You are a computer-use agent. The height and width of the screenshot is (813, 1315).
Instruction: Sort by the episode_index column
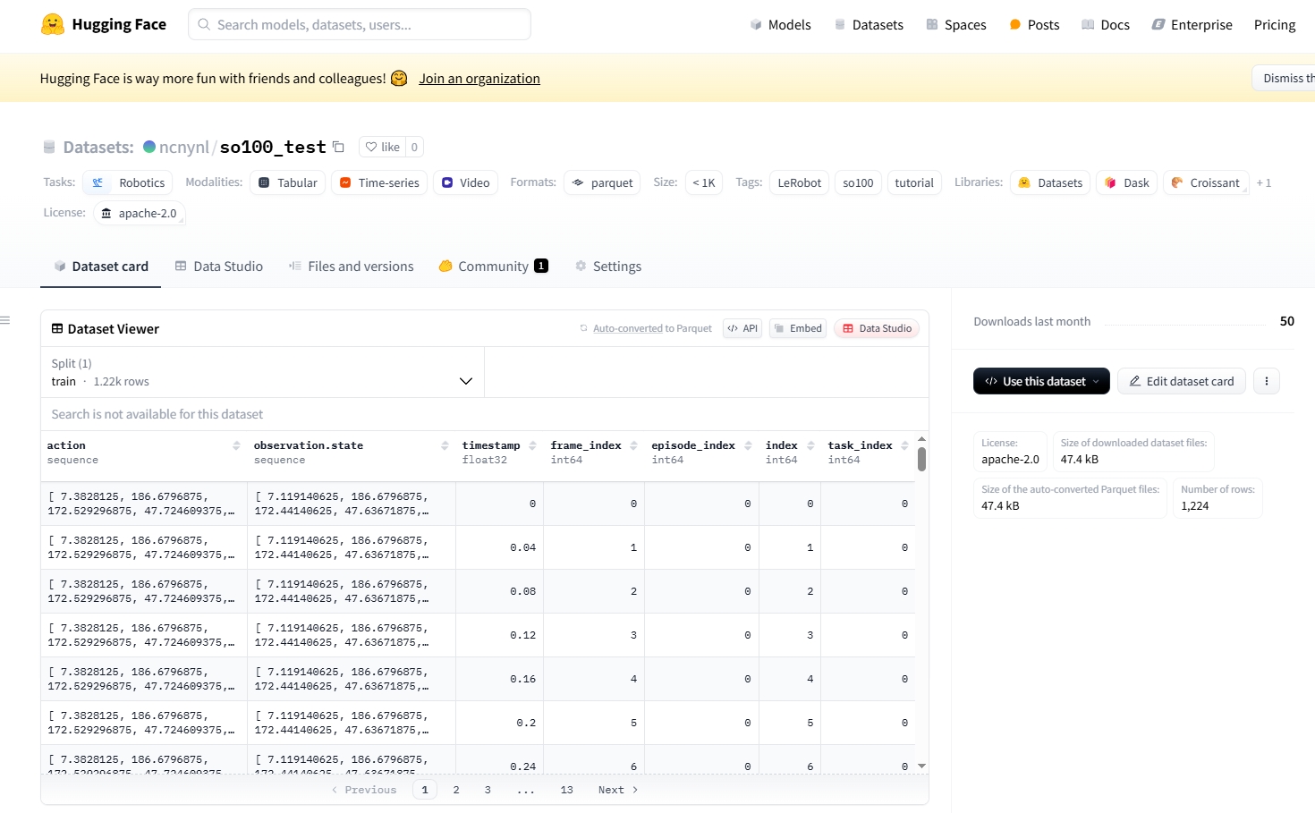tap(748, 445)
